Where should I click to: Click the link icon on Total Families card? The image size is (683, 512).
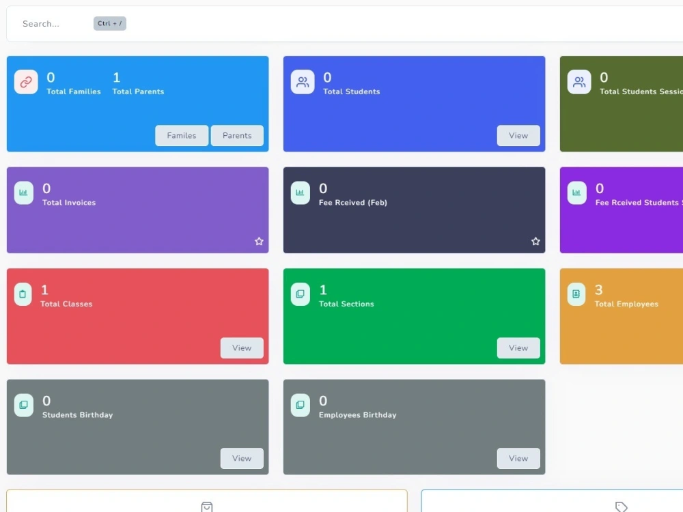click(26, 82)
